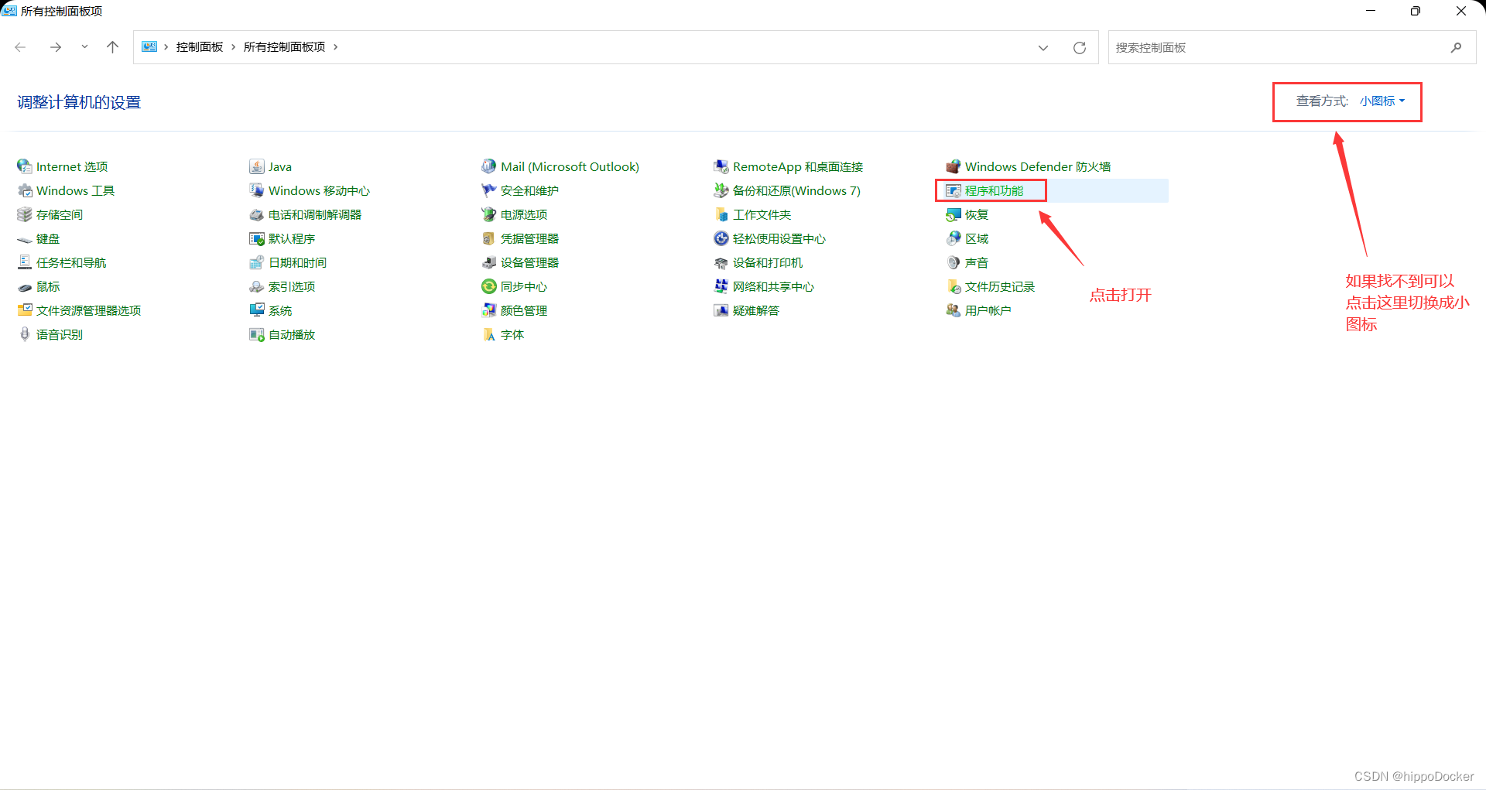This screenshot has width=1486, height=790.
Task: Click the 凭据管理器 safe icon
Action: 489,238
